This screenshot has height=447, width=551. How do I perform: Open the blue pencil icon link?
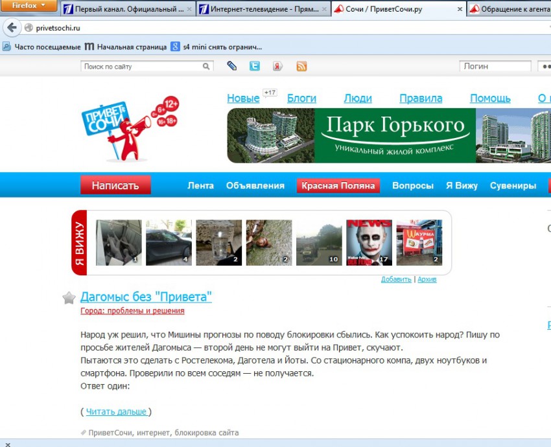pos(231,66)
